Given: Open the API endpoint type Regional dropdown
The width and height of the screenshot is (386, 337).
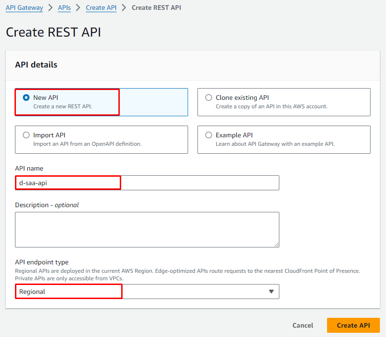Looking at the screenshot, I should click(x=147, y=292).
